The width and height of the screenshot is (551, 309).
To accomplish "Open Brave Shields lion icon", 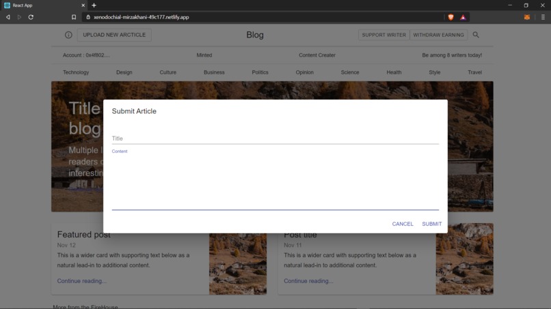I will point(451,17).
